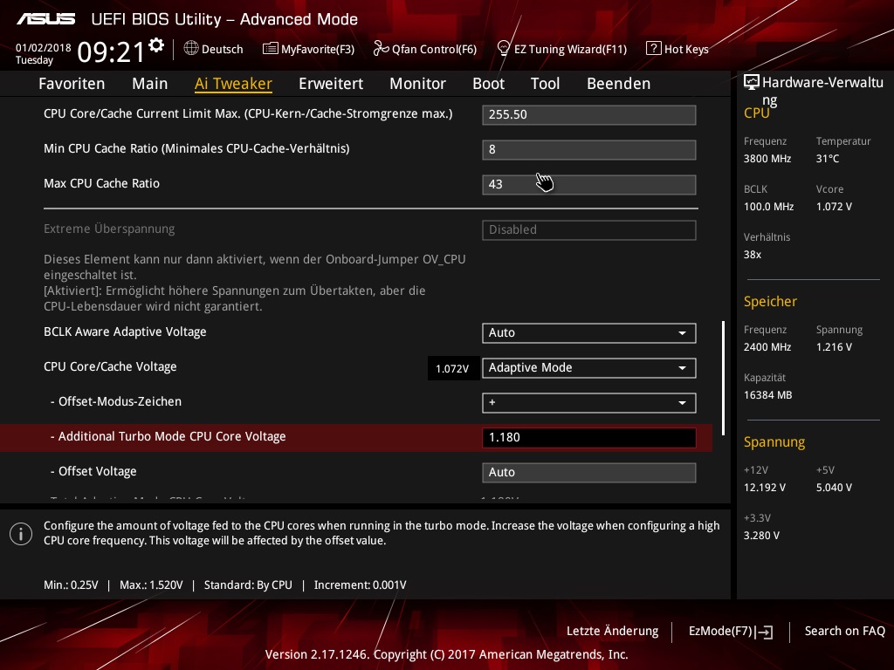Click the Hot Keys label

point(686,49)
